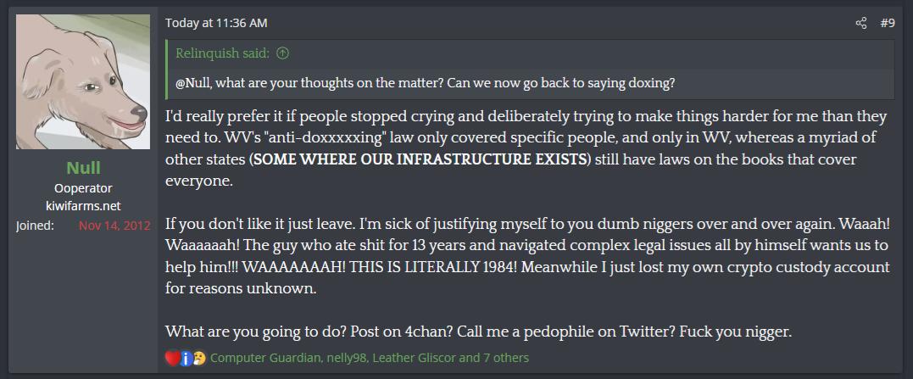The image size is (913, 379).
Task: Open the profile of username Null
Action: coord(83,168)
